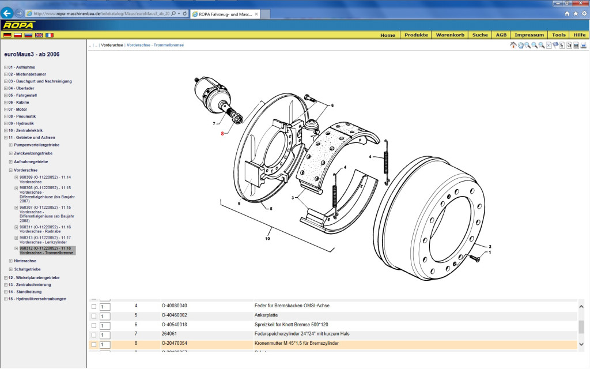
Task: Click the ROPA logo
Action: pos(18,25)
